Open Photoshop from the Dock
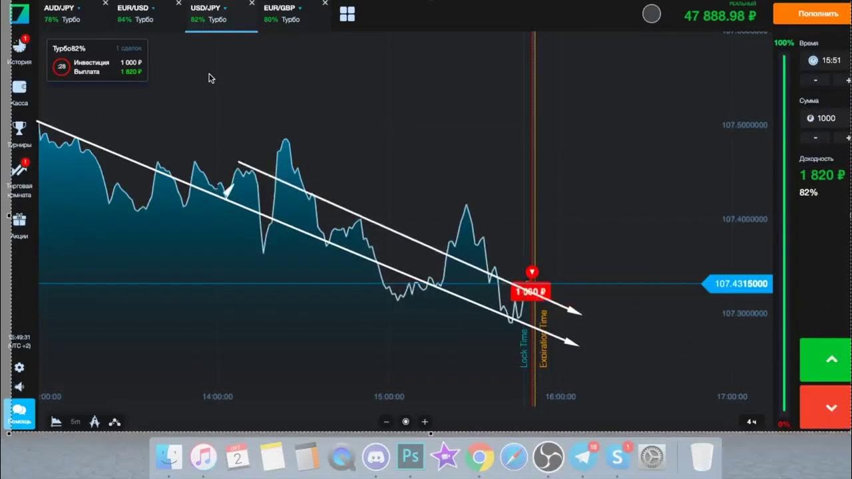The width and height of the screenshot is (852, 479). click(411, 457)
